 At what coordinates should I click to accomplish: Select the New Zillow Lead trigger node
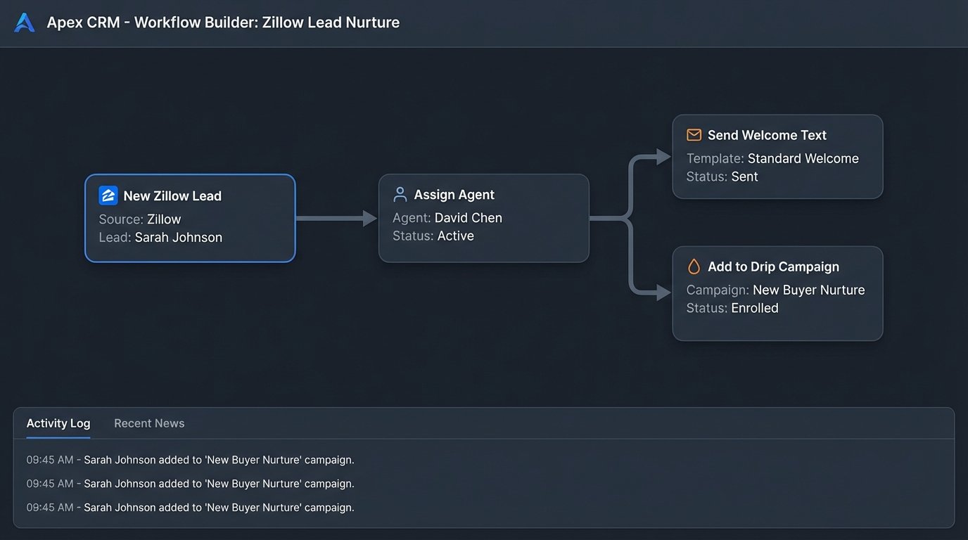pos(190,218)
